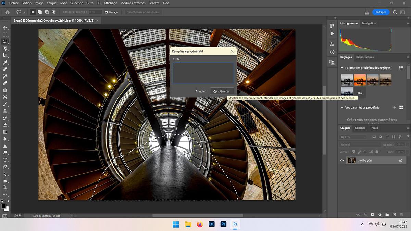The image size is (411, 231).
Task: Click the Partager button
Action: click(381, 12)
